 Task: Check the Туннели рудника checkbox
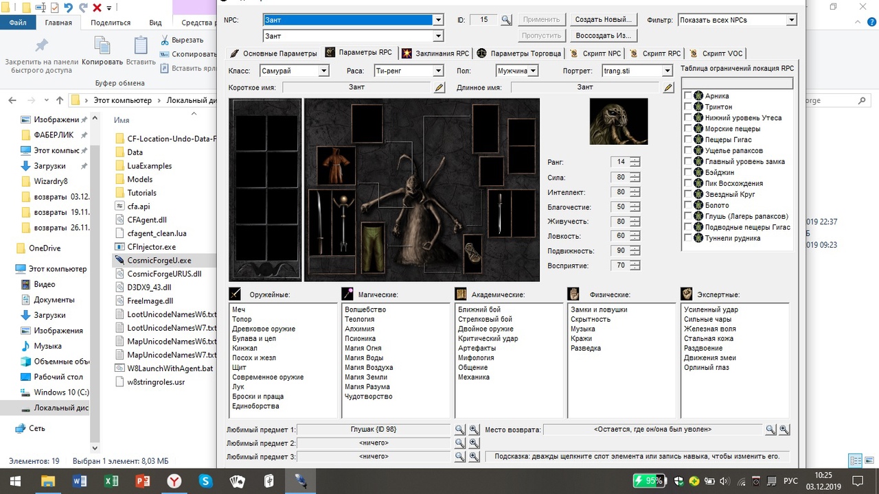tap(688, 238)
